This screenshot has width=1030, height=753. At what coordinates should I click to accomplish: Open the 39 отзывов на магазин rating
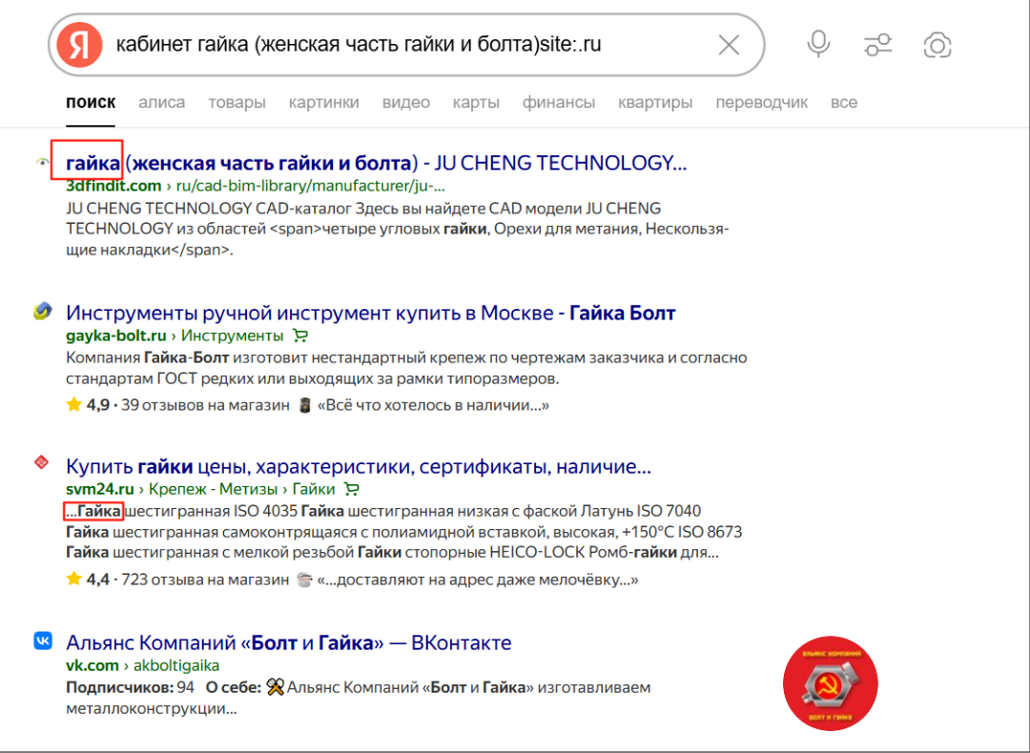tap(205, 405)
